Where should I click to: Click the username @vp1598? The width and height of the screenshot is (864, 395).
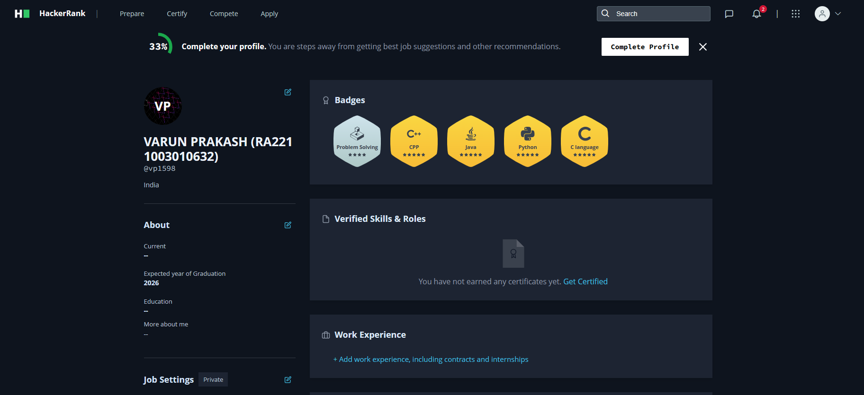point(160,168)
